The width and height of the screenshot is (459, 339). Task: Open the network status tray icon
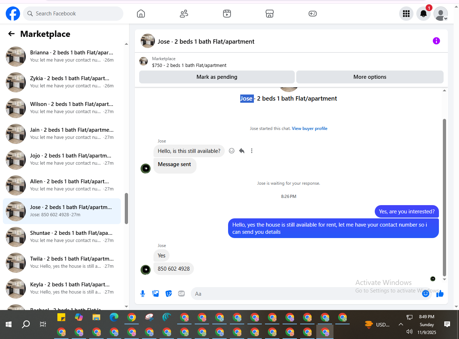pos(410,317)
